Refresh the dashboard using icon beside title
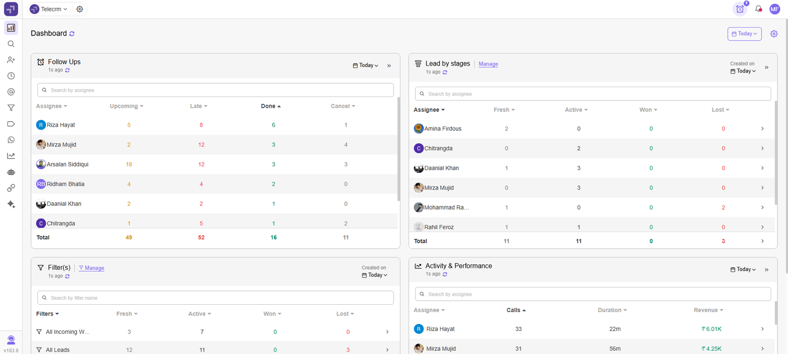The image size is (788, 354). pyautogui.click(x=72, y=33)
